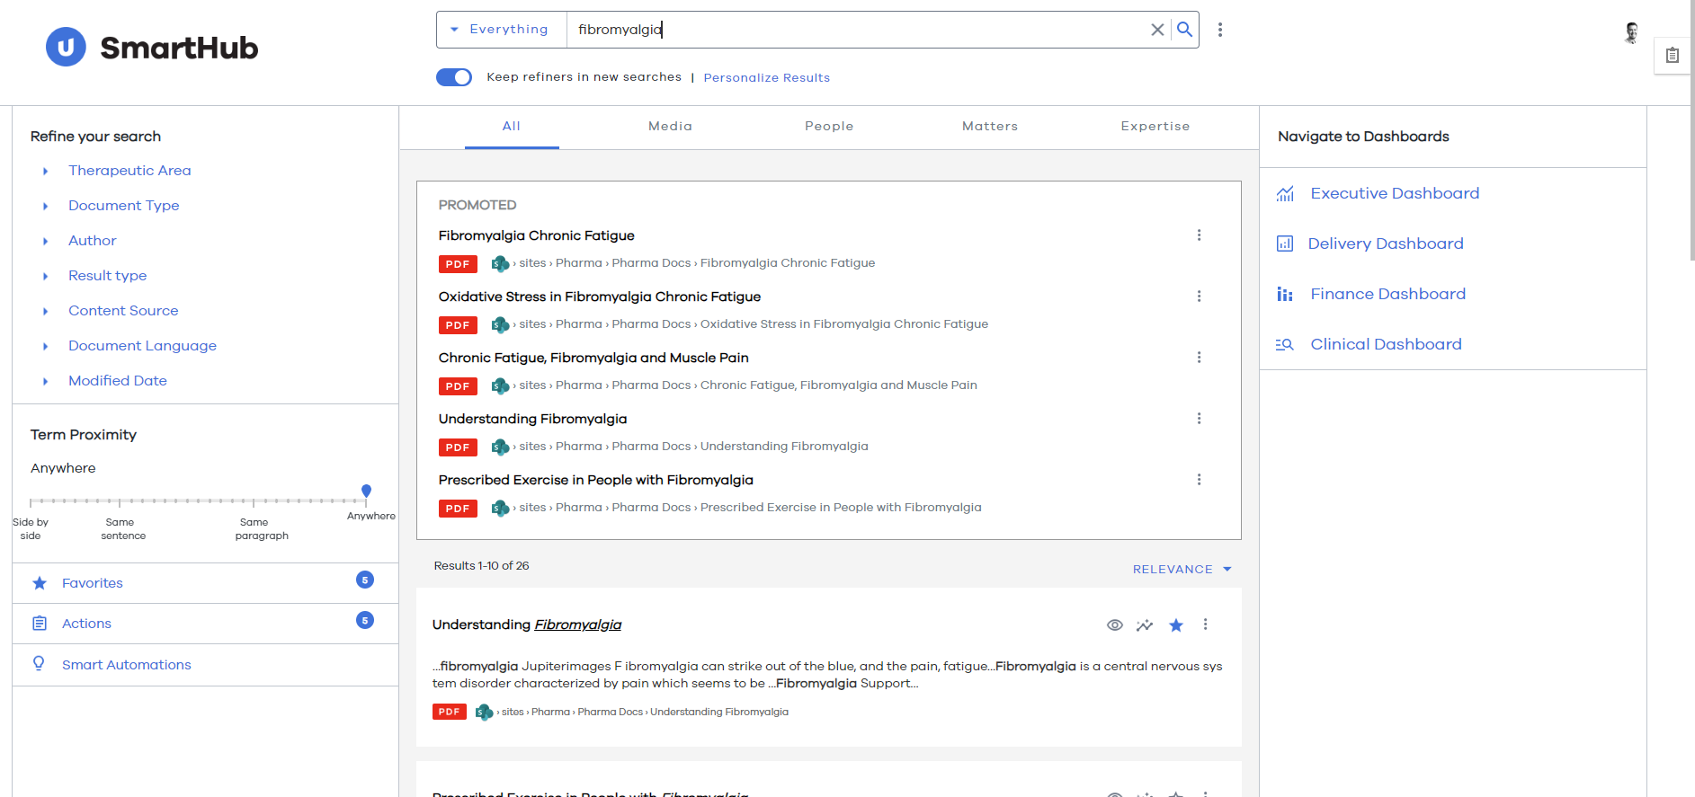Viewport: 1695px width, 797px height.
Task: Click the Delivery Dashboard icon
Action: point(1285,244)
